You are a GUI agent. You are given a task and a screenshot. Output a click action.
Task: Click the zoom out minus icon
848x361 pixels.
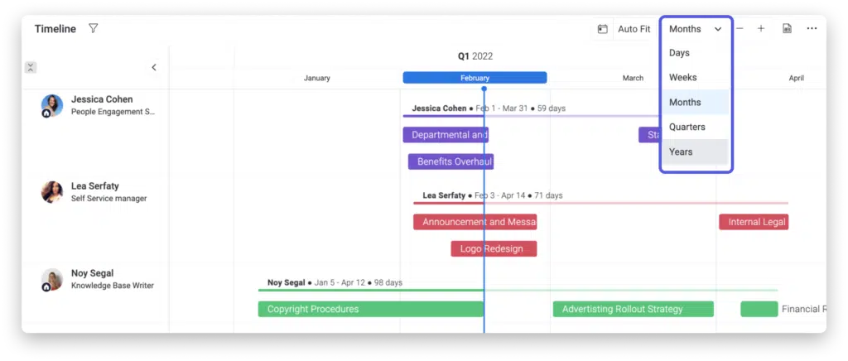pos(740,29)
